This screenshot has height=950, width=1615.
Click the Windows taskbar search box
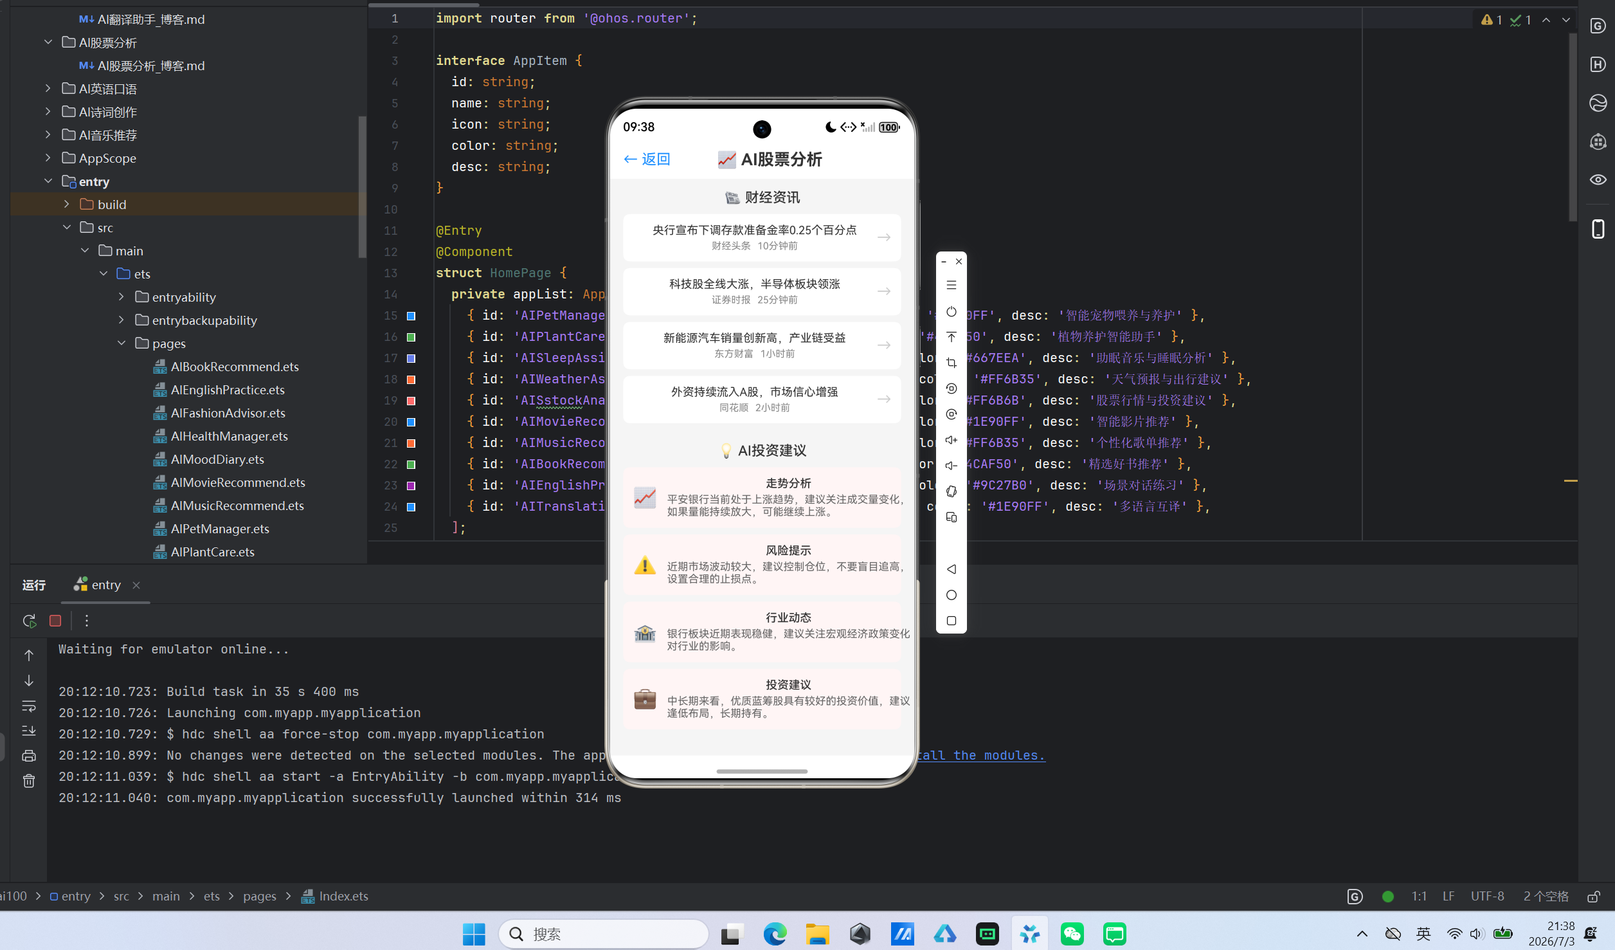[603, 933]
